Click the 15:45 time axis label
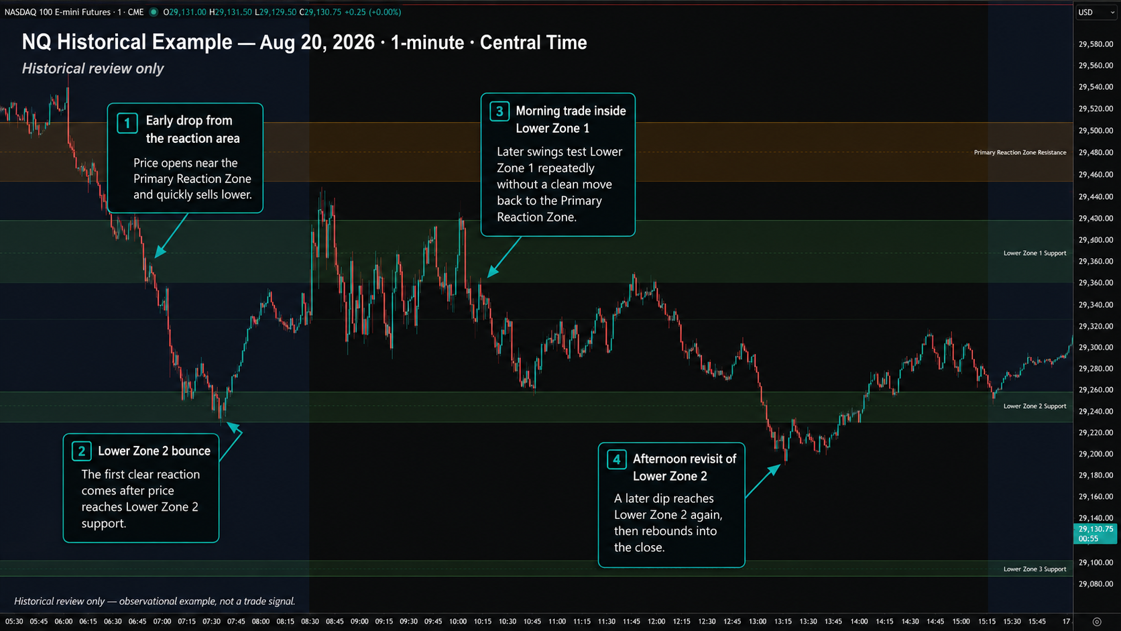 [1037, 622]
